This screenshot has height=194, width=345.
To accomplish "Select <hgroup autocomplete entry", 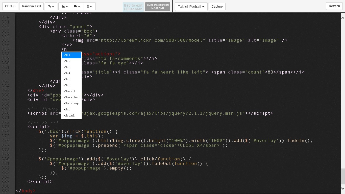I will 71,103.
